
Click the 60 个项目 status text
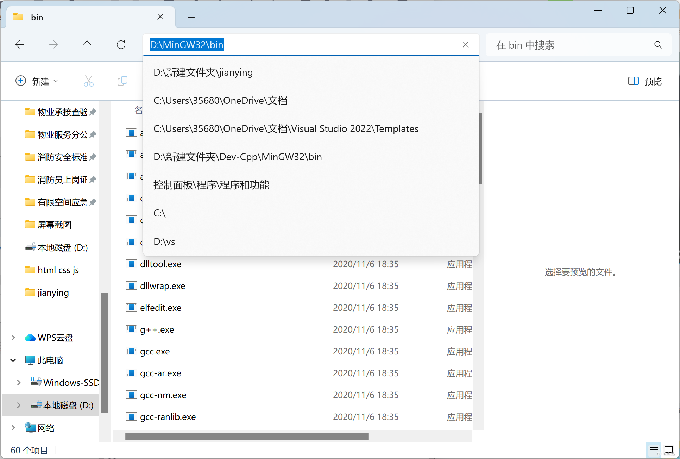29,450
